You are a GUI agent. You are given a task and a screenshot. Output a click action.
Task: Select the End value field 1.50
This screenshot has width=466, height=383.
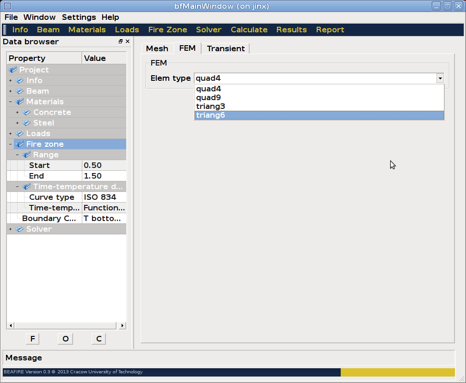point(104,176)
